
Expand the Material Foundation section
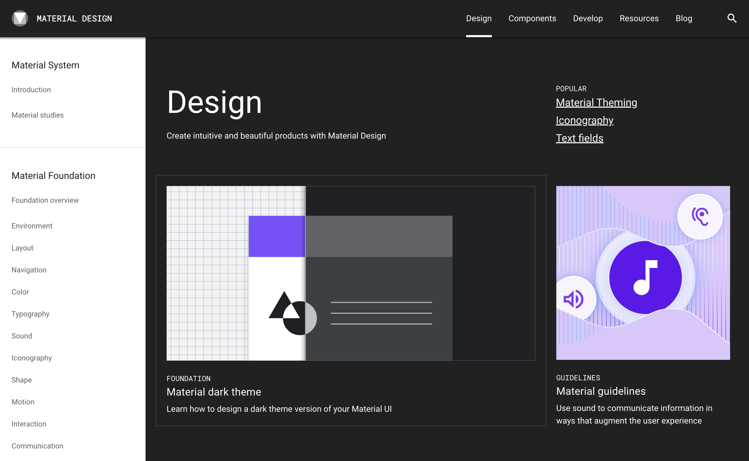click(53, 175)
